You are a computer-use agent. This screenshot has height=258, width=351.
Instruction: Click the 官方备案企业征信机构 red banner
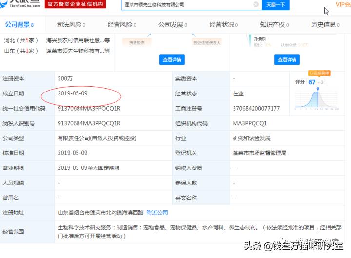point(75,4)
